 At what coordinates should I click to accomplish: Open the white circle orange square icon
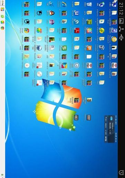point(27,66)
